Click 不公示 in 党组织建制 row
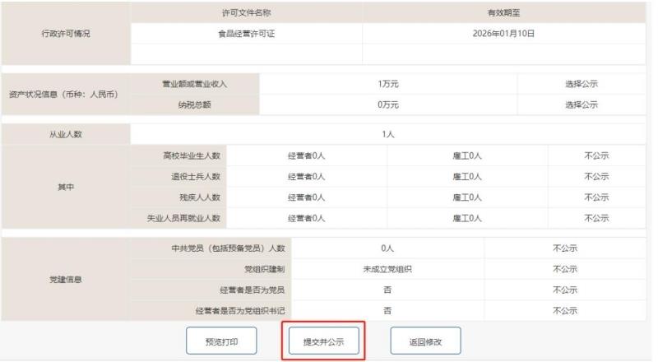The width and height of the screenshot is (658, 362). click(565, 269)
